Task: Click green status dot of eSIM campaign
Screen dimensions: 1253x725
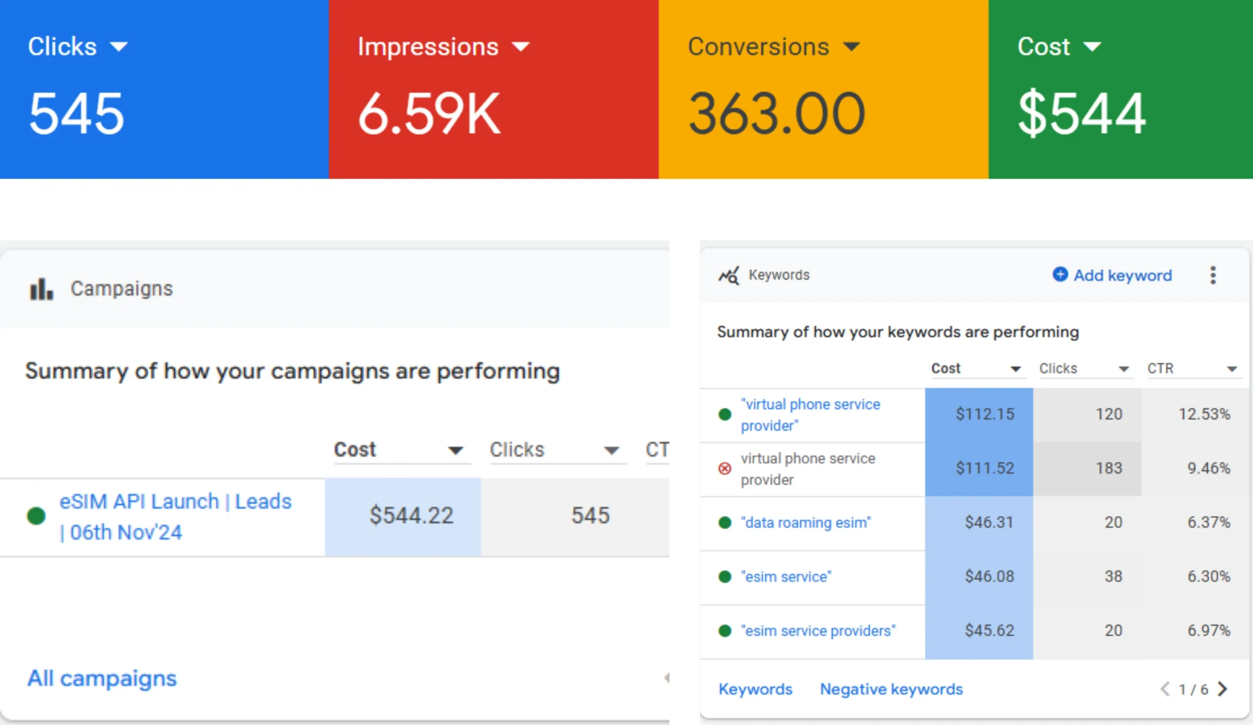Action: pos(36,516)
